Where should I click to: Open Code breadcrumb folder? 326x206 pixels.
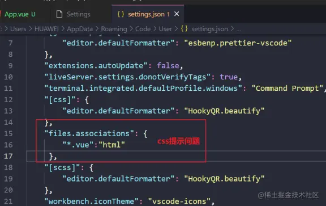click(x=143, y=29)
